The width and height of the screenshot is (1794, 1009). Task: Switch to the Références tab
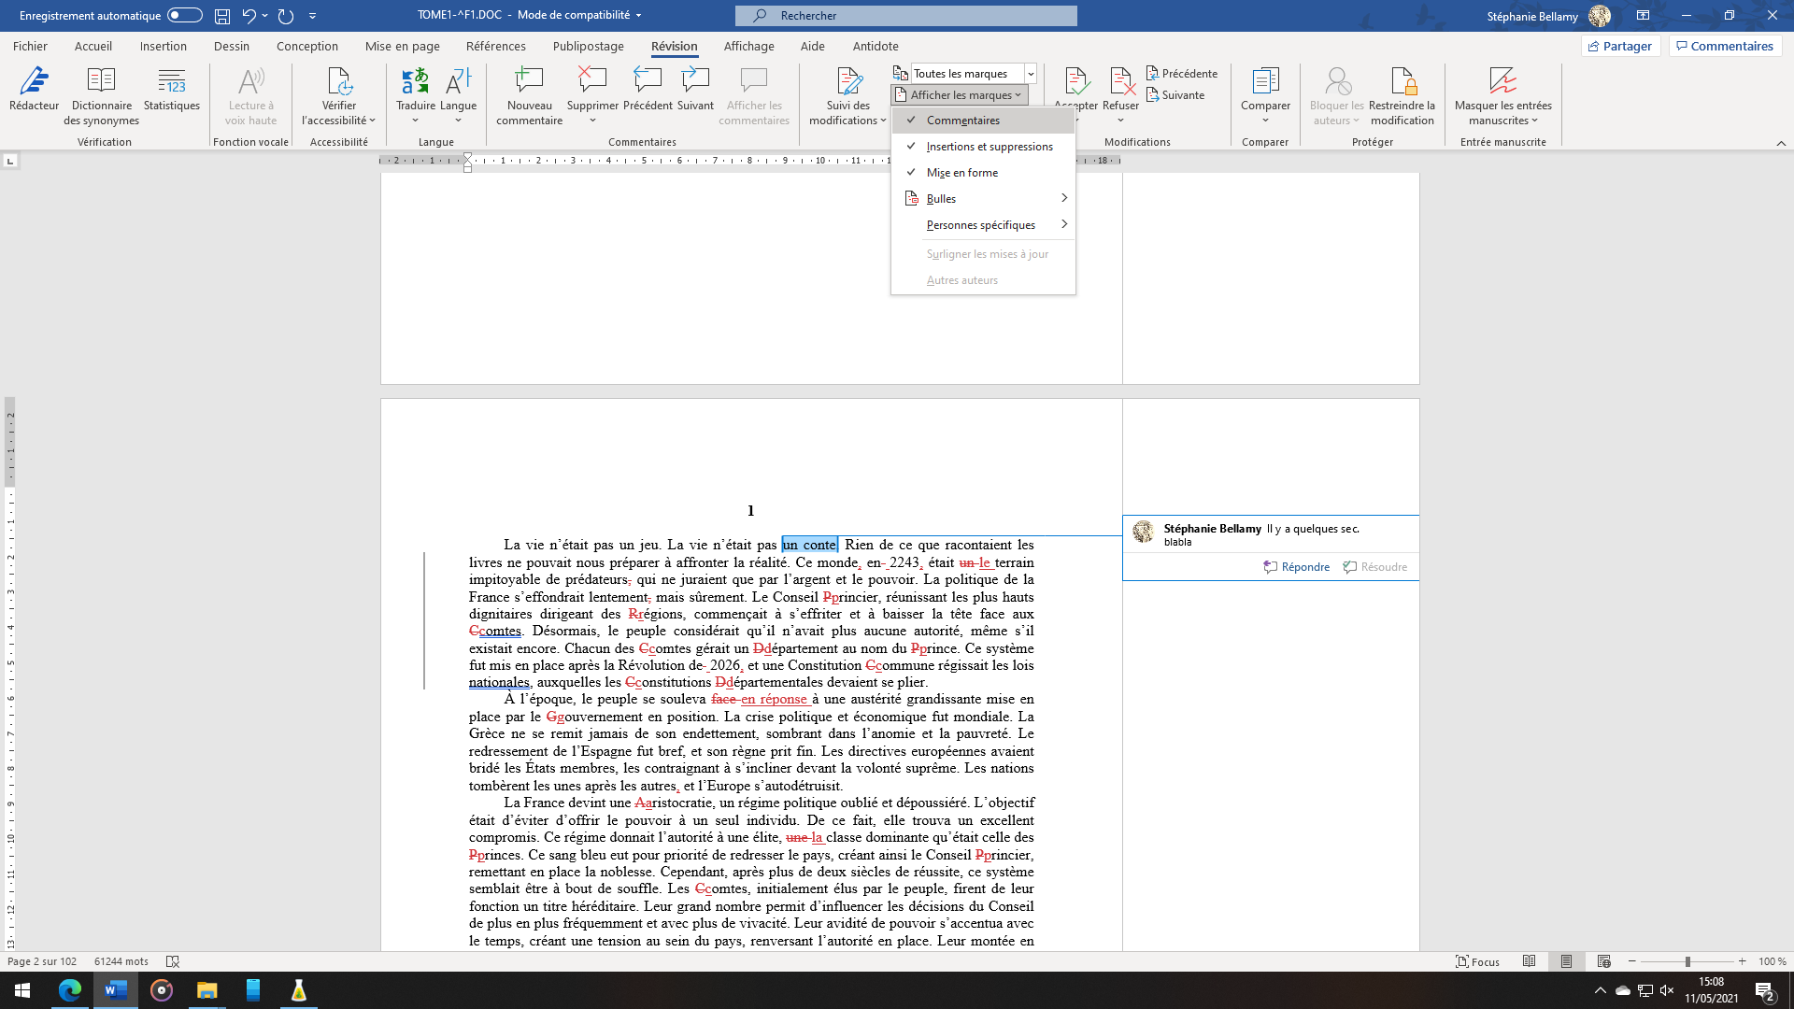click(495, 46)
